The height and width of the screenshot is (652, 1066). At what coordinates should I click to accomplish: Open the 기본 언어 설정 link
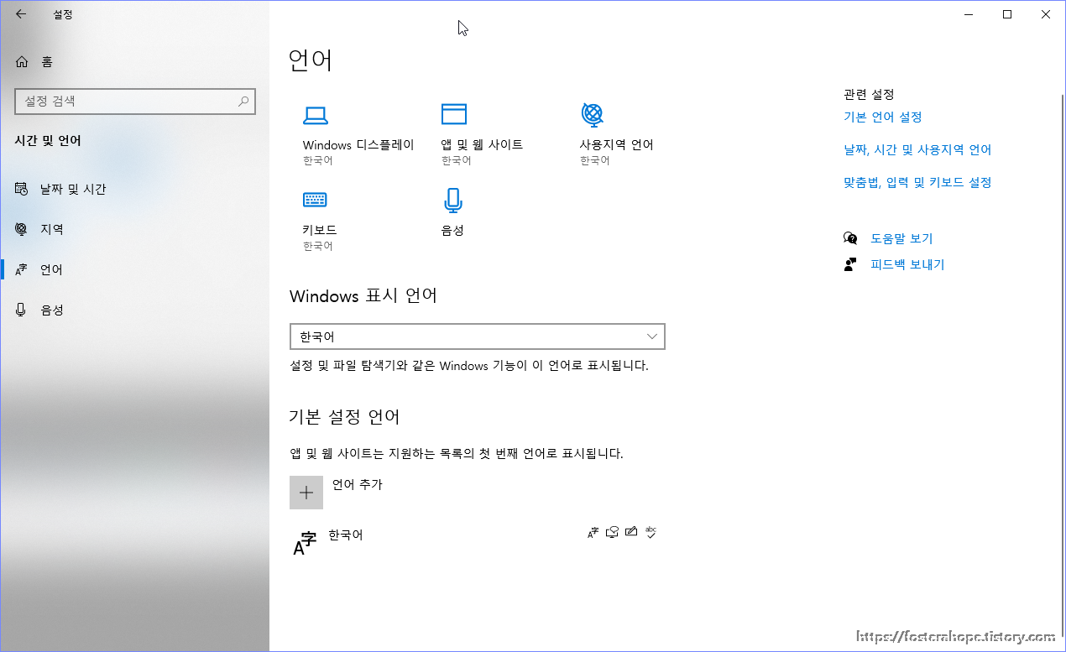point(883,117)
